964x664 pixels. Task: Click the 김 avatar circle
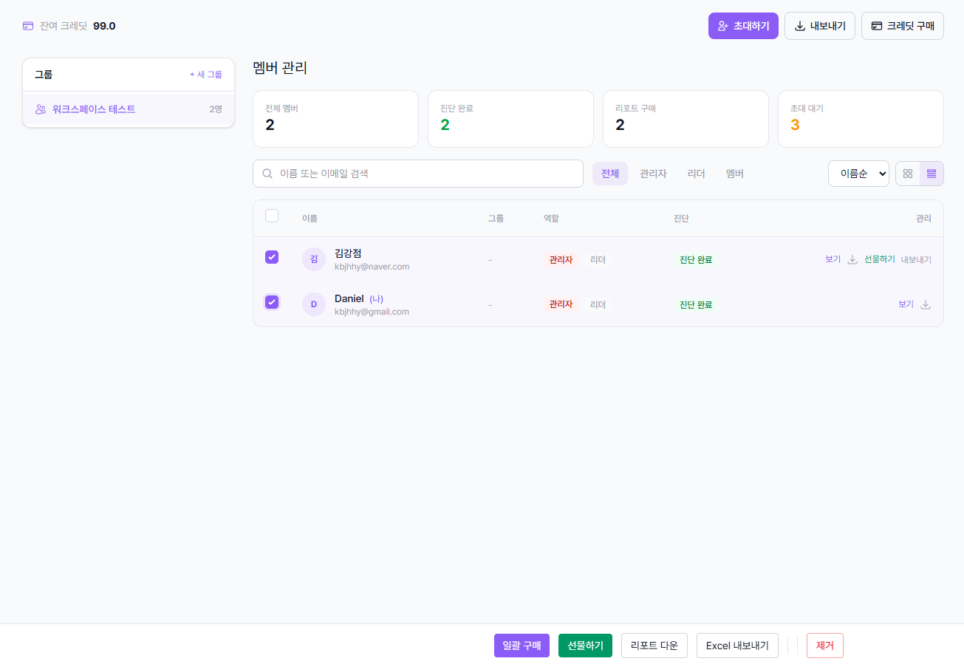click(314, 259)
